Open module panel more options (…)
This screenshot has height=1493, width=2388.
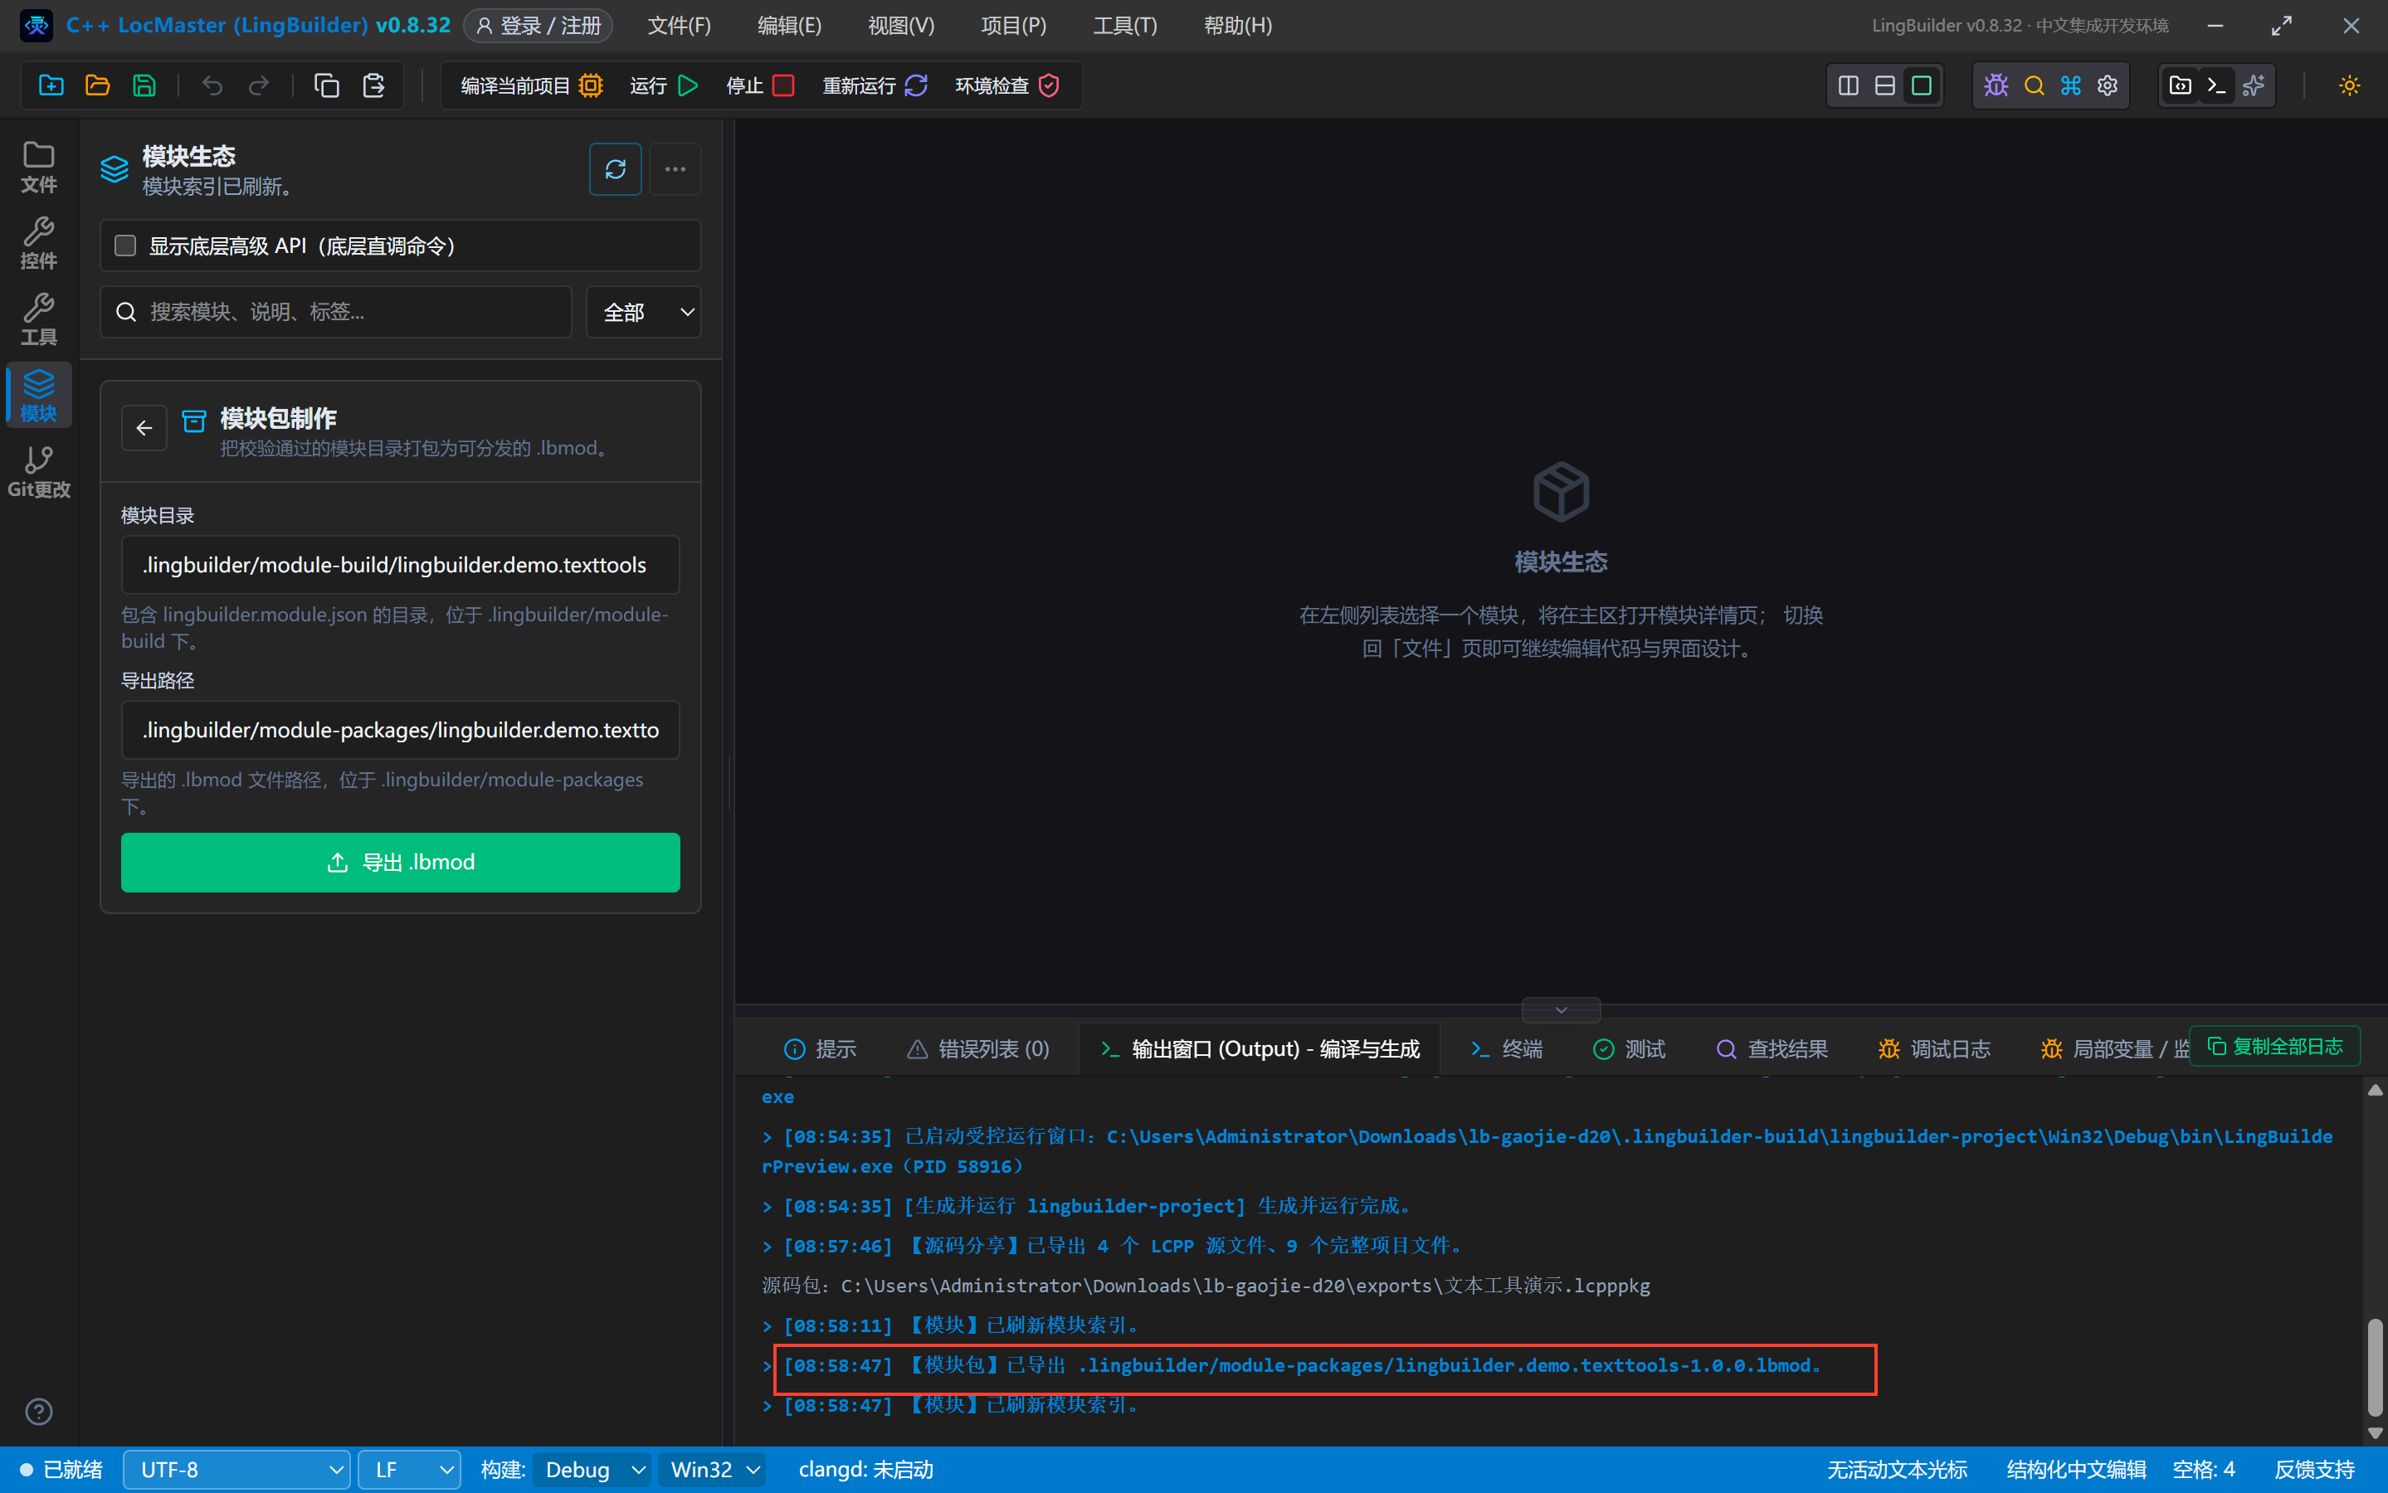[675, 169]
